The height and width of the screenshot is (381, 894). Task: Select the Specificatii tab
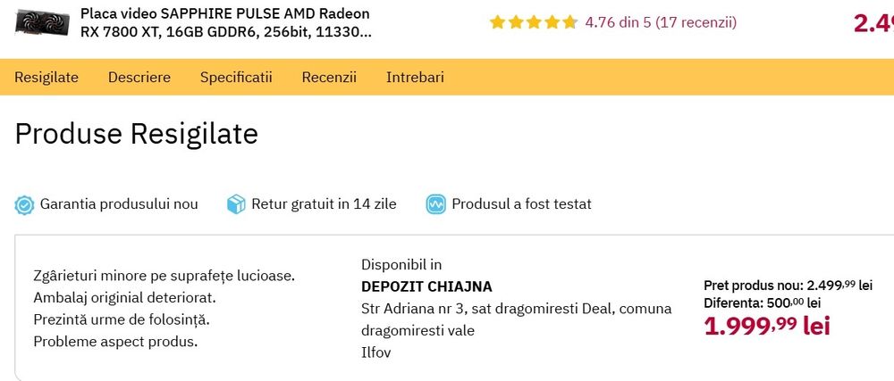[x=236, y=77]
